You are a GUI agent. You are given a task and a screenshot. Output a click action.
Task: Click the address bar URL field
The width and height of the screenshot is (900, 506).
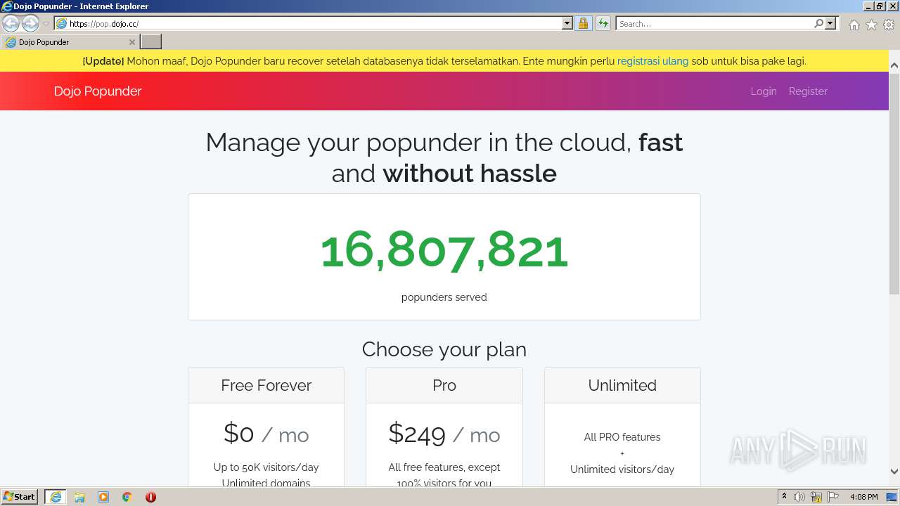click(308, 23)
